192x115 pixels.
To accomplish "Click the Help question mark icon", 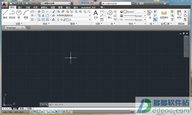I will [x=165, y=3].
